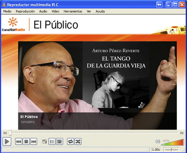Click the double-arrow button in the title bar
187x153 pixels.
pyautogui.click(x=159, y=5)
